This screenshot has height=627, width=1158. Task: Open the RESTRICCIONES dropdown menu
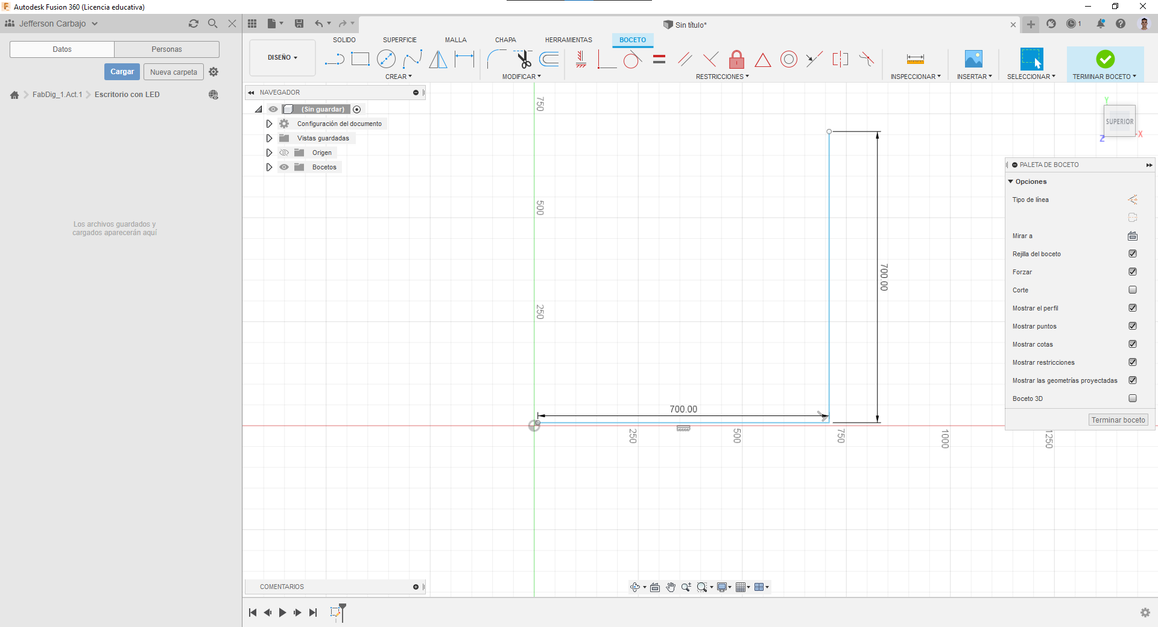click(723, 77)
